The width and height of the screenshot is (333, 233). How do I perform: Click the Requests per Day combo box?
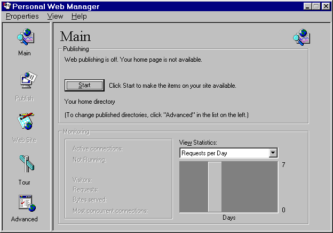tap(229, 153)
